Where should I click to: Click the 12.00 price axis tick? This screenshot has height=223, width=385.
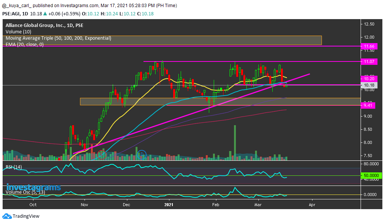click(x=369, y=37)
